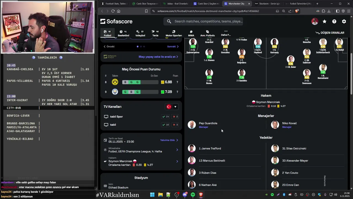Go to Sonraki card

[173, 46]
